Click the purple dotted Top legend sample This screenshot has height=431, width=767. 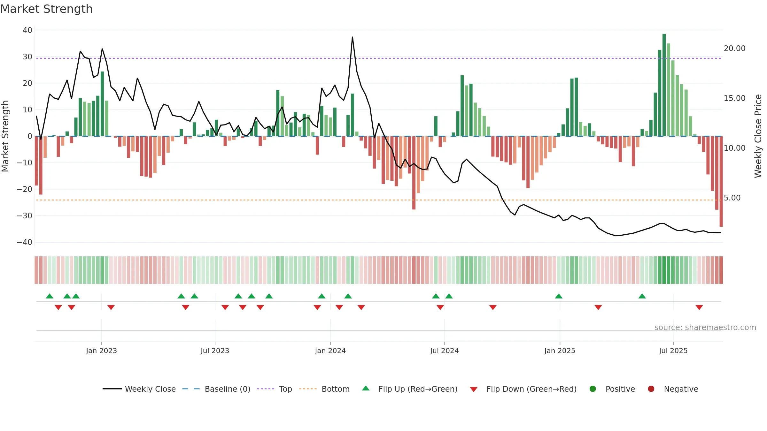[x=266, y=389]
